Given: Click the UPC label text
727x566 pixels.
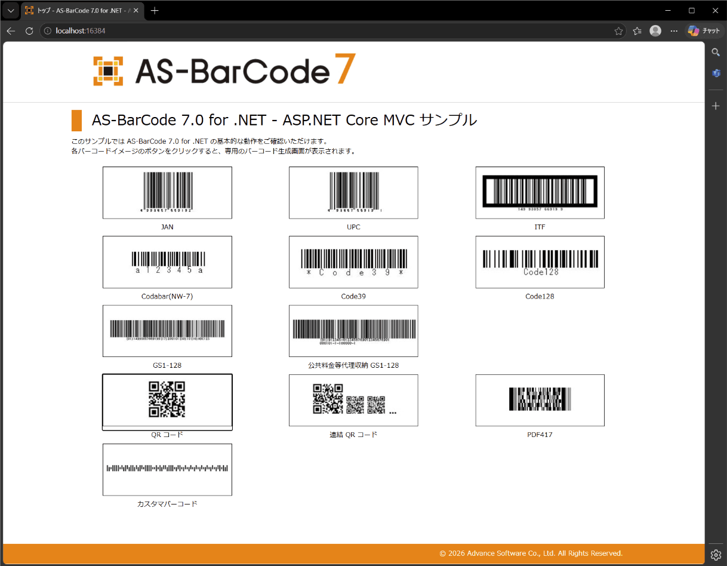Looking at the screenshot, I should (353, 227).
